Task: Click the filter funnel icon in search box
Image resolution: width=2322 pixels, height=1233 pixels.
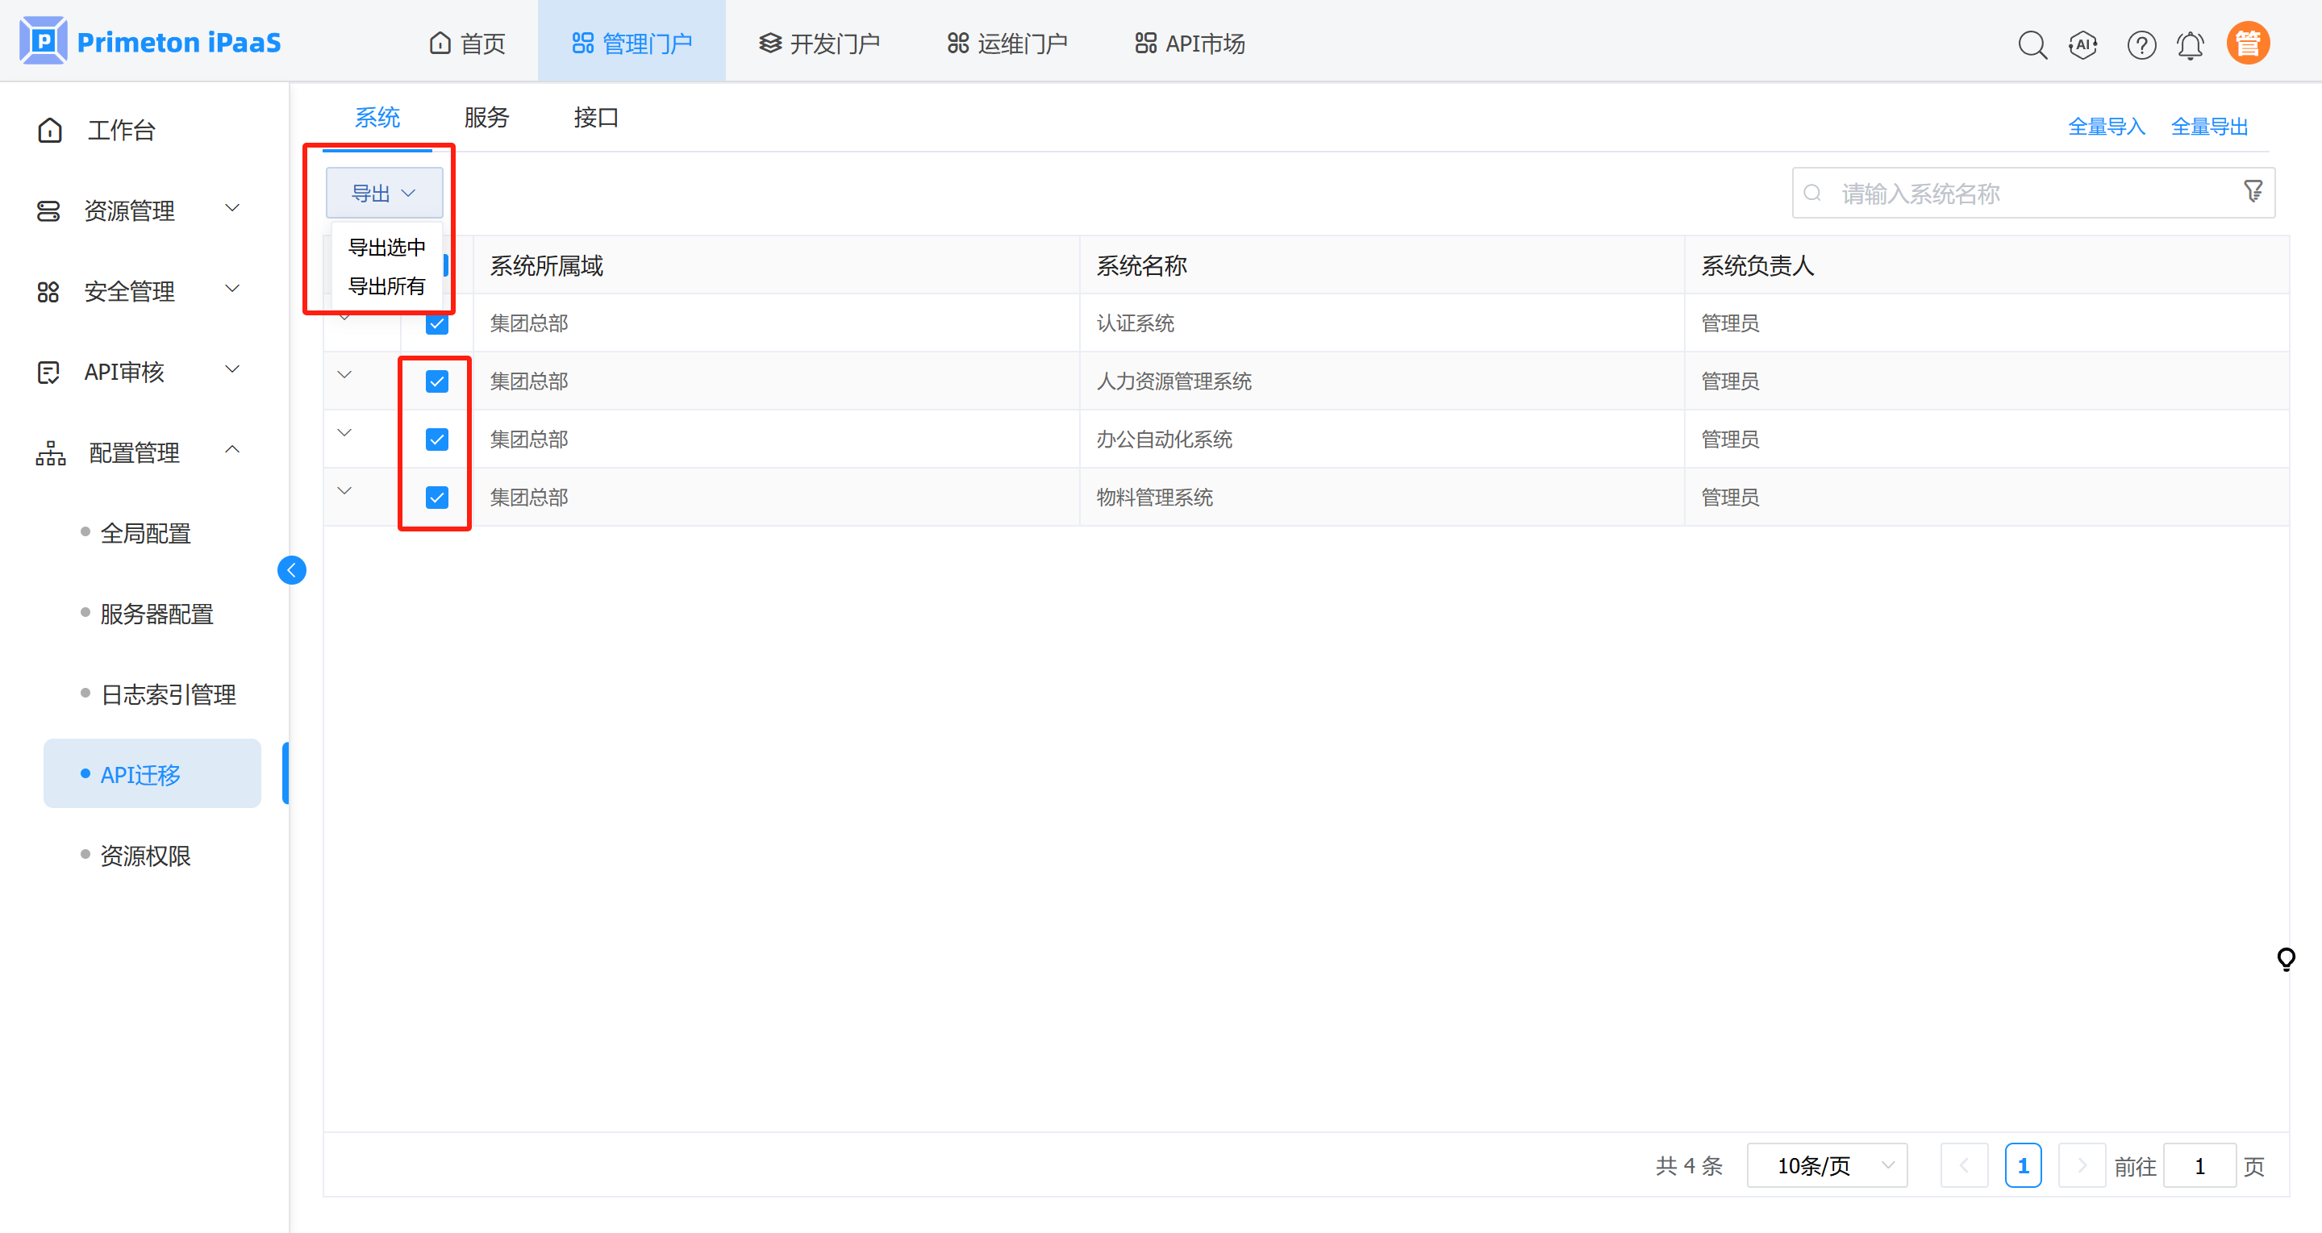Action: pos(2253,191)
